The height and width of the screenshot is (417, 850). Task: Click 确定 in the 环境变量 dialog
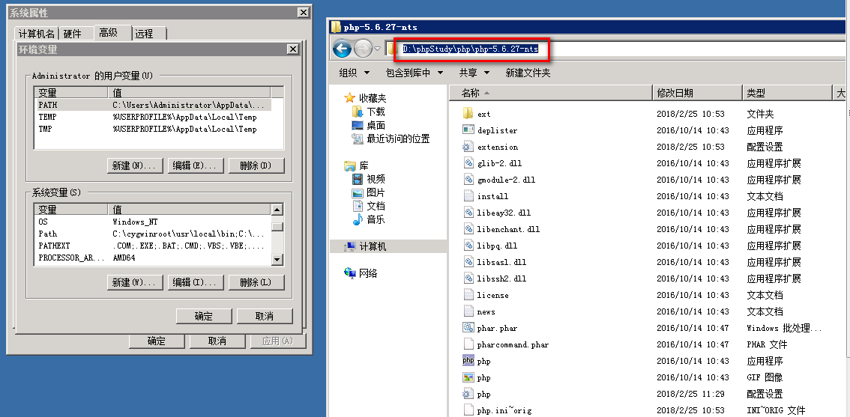(204, 316)
